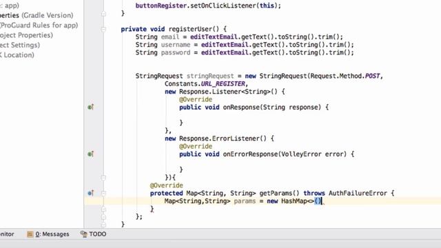Viewport: 441px width, 248px height.
Task: Click the fold end marker above registerUser
Action: [x=103, y=14]
